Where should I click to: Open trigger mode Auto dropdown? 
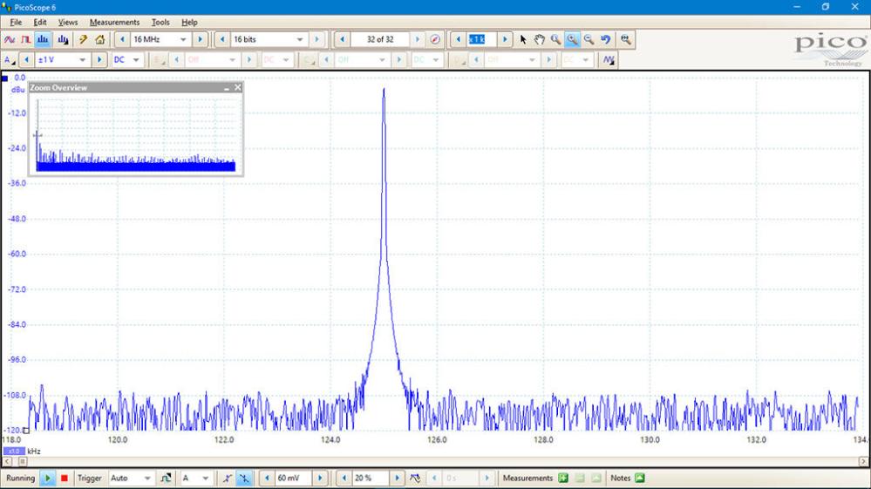point(146,479)
